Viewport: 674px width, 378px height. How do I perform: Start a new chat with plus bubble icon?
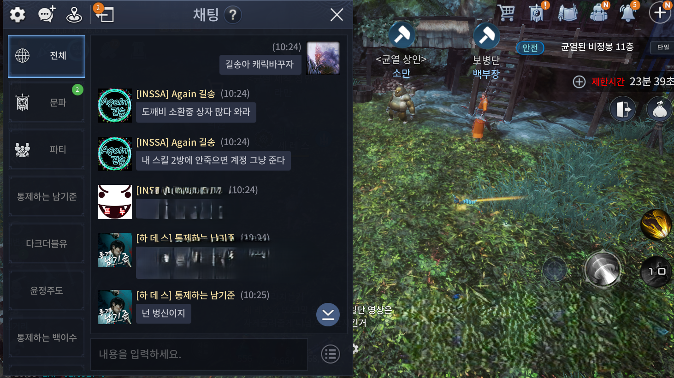47,14
